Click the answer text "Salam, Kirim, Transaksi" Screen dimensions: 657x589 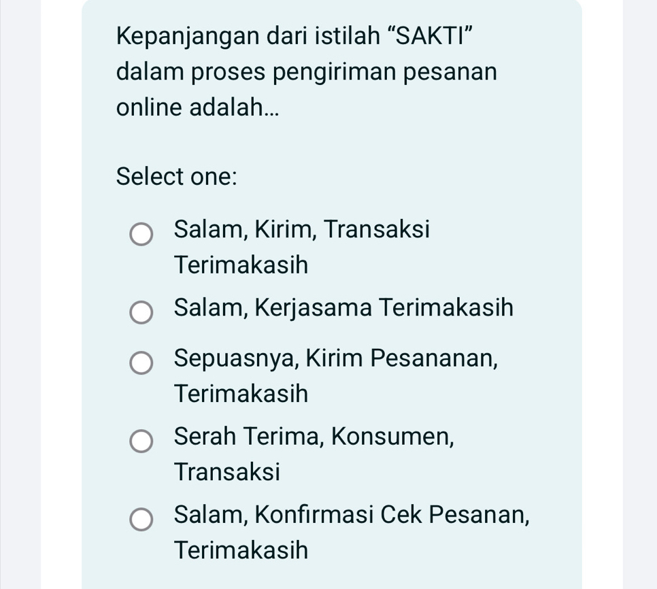301,229
